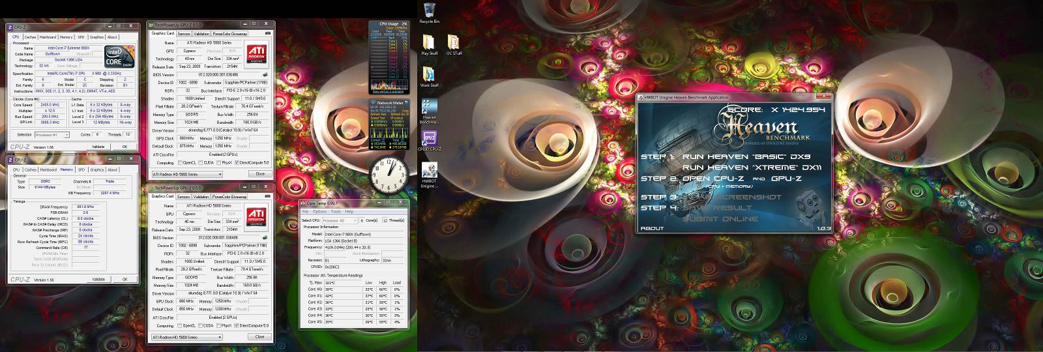Click the camera screenshot icon in top GPU-Z
1043x352 pixels.
[x=267, y=33]
